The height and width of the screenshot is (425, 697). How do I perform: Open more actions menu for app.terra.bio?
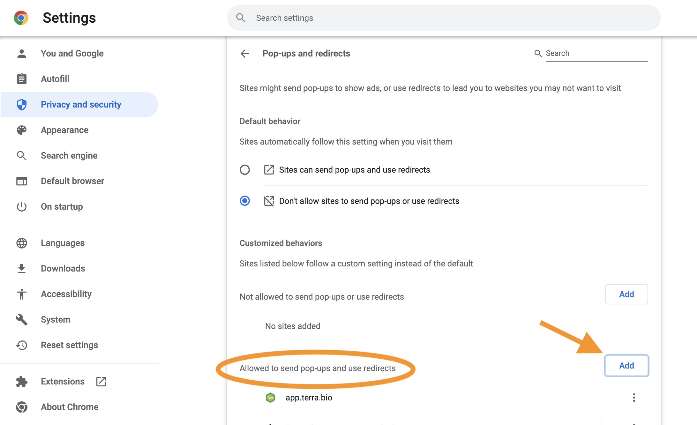coord(634,398)
